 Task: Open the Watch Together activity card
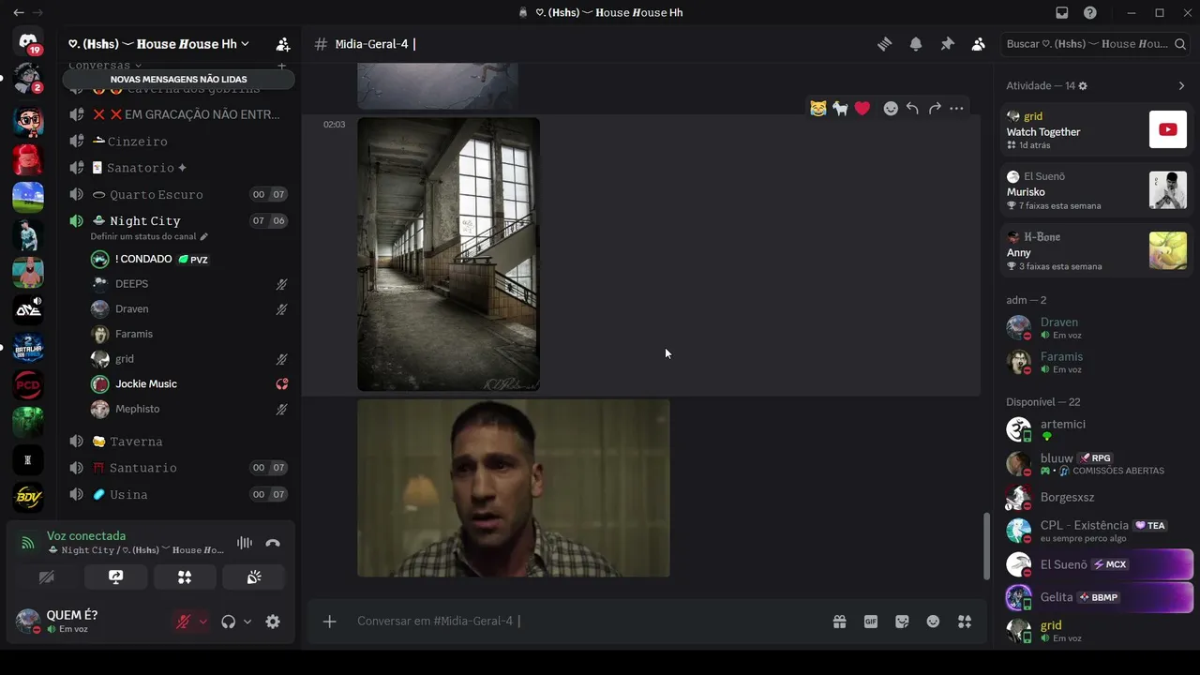(x=1096, y=130)
